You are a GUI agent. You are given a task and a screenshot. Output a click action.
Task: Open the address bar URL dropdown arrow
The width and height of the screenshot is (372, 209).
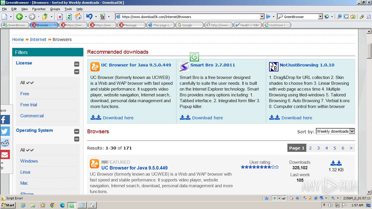262,17
